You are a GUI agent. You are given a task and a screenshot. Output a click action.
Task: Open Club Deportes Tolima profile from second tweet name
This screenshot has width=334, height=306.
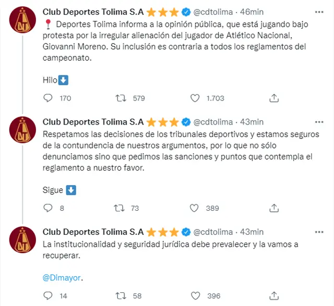(x=93, y=122)
